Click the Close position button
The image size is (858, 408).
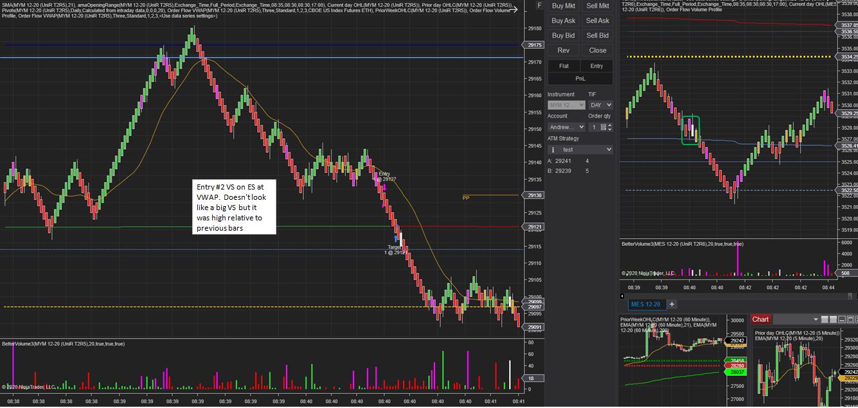pos(597,50)
